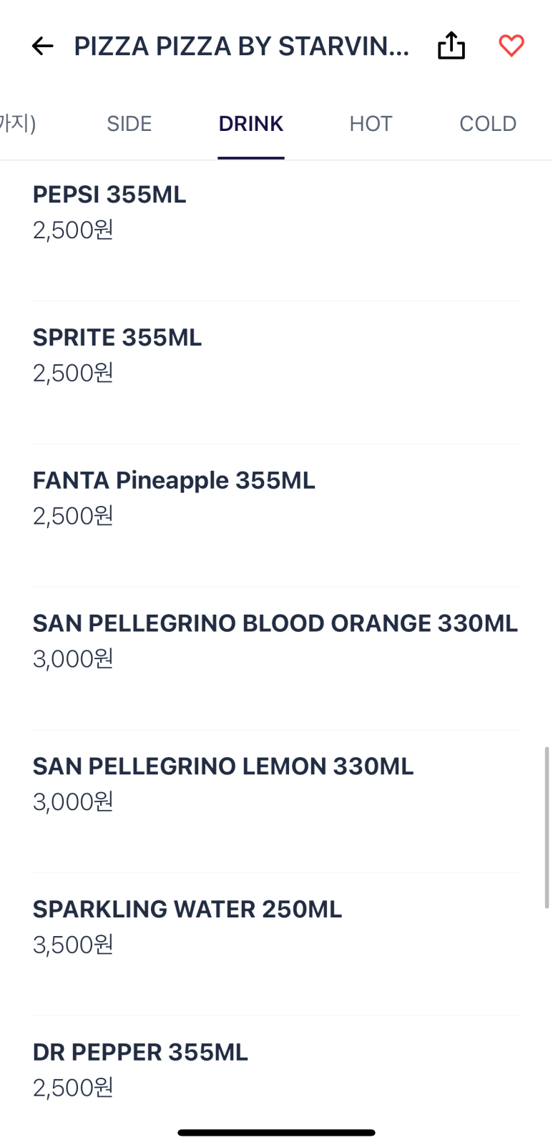Screen dimensions: 553x1145
Task: Tap the 3,000원 blood orange price
Action: click(73, 658)
